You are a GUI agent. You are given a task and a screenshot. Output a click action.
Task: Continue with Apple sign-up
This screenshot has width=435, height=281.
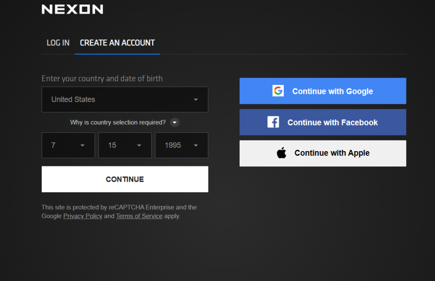[x=323, y=153]
